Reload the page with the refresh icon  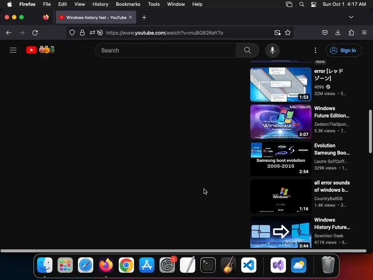pyautogui.click(x=35, y=32)
